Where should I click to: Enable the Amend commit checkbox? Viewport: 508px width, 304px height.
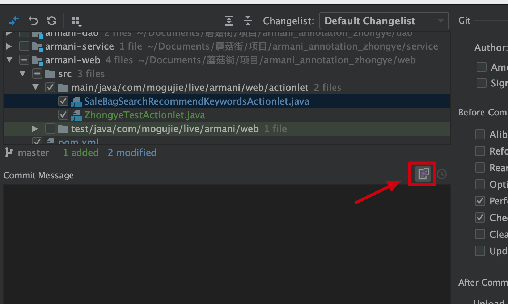pos(481,67)
